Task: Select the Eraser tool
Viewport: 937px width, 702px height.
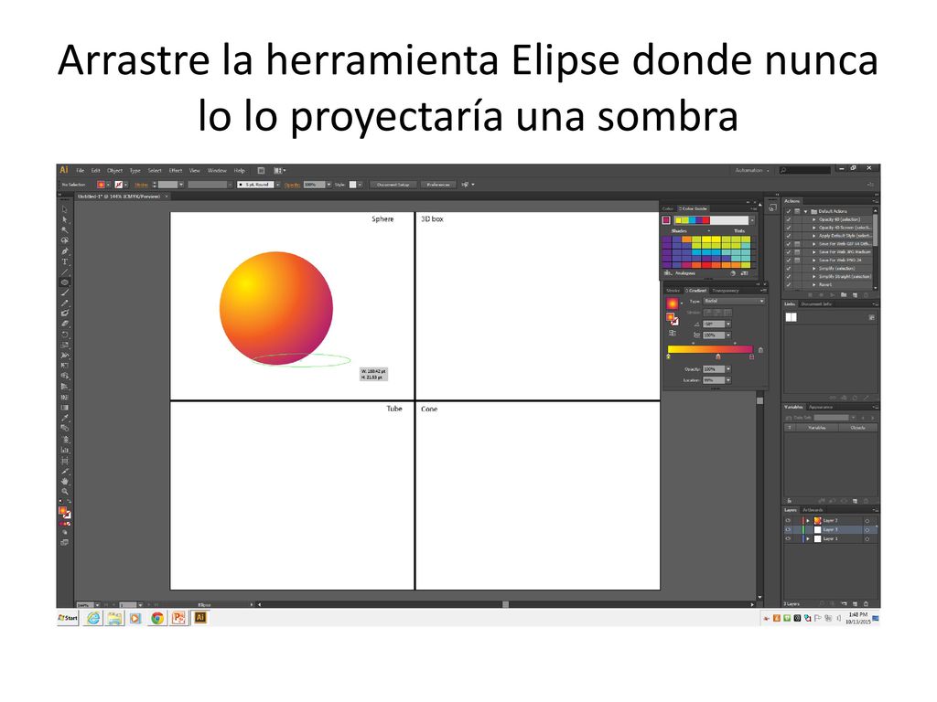Action: click(x=65, y=323)
